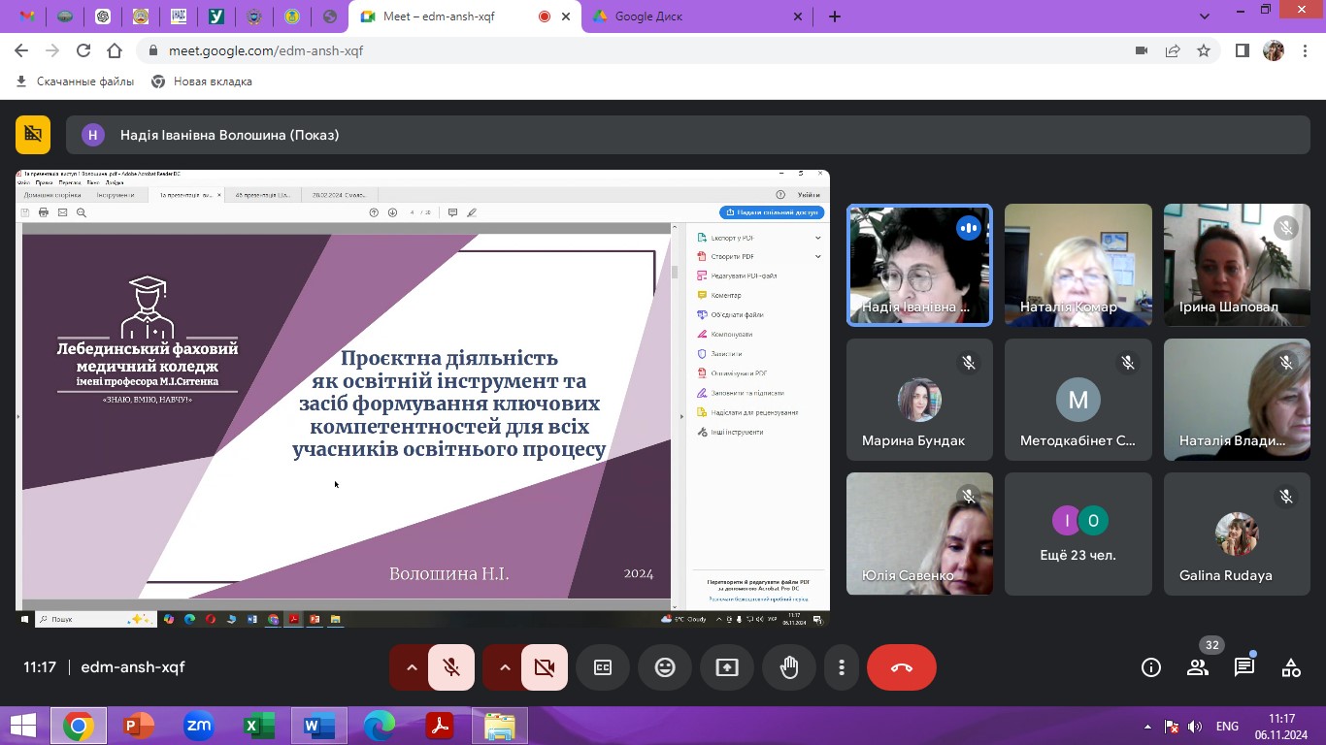Leave the call with red hang-up button
This screenshot has width=1326, height=745.
point(901,667)
